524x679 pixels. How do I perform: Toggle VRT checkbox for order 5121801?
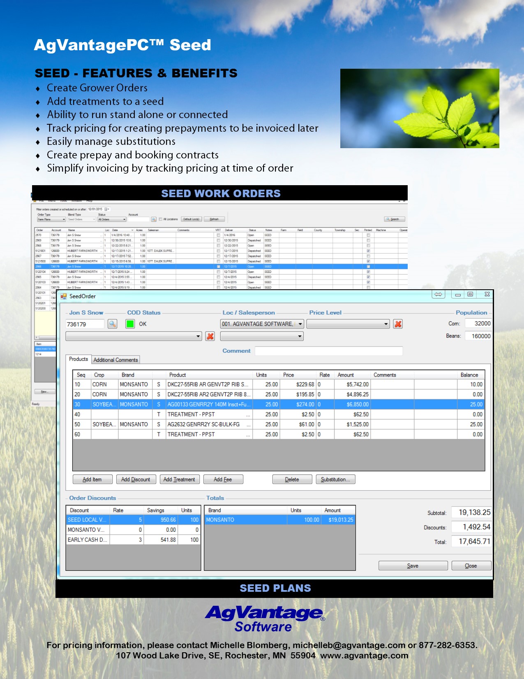(218, 251)
